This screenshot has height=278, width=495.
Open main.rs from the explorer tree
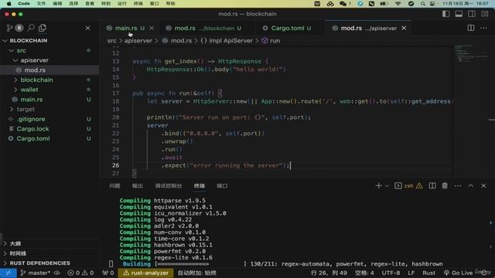[49, 100]
